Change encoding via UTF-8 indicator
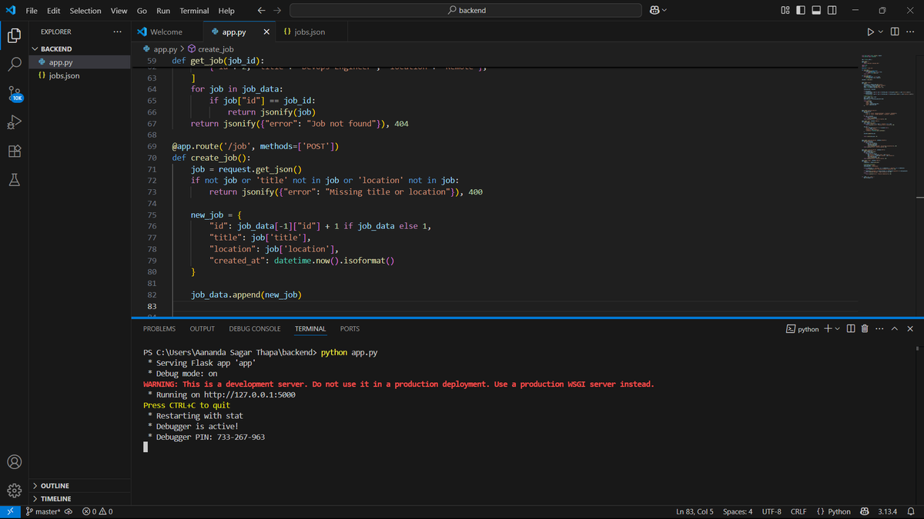924x519 pixels. (x=772, y=511)
